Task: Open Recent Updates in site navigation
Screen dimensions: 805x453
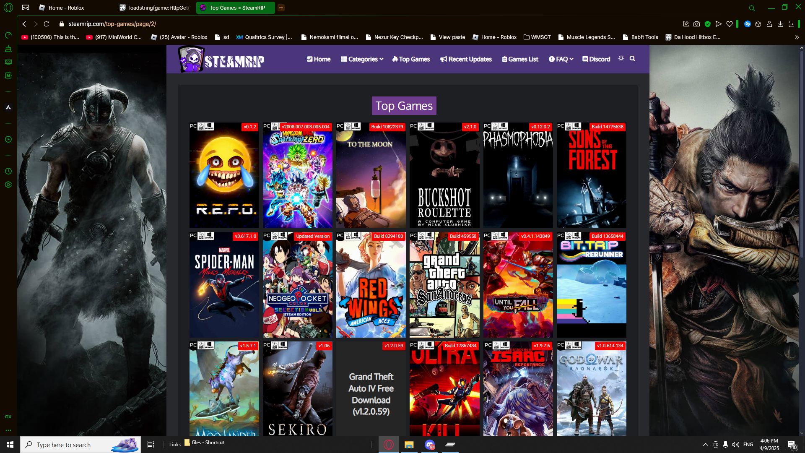Action: [466, 59]
